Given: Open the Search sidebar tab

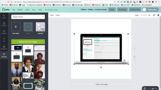Looking at the screenshot, I should (x=4, y=16).
